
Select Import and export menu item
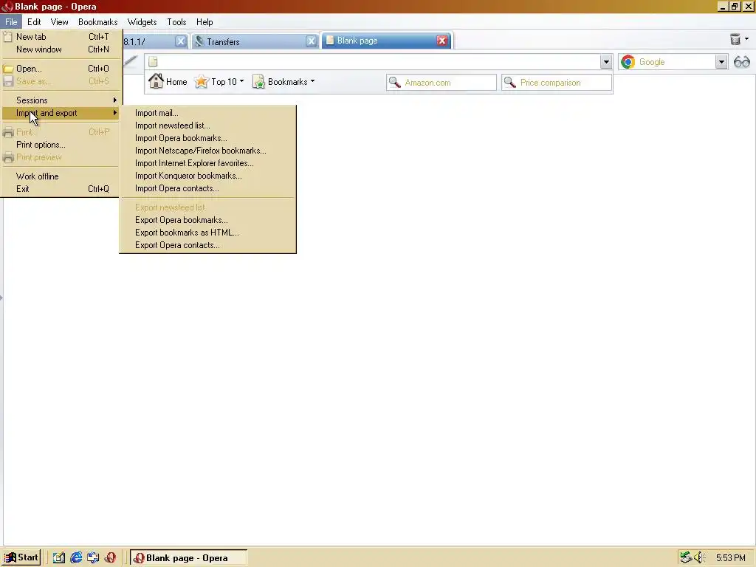61,113
